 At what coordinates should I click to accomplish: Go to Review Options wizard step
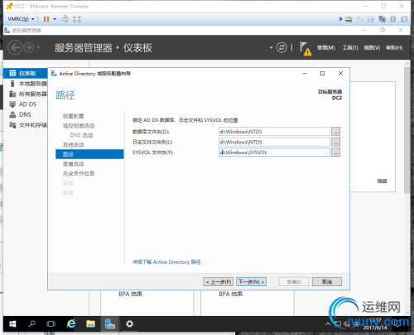[x=73, y=164]
